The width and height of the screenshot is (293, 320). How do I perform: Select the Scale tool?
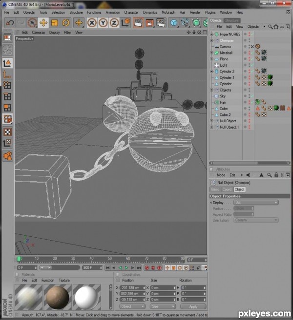point(55,23)
